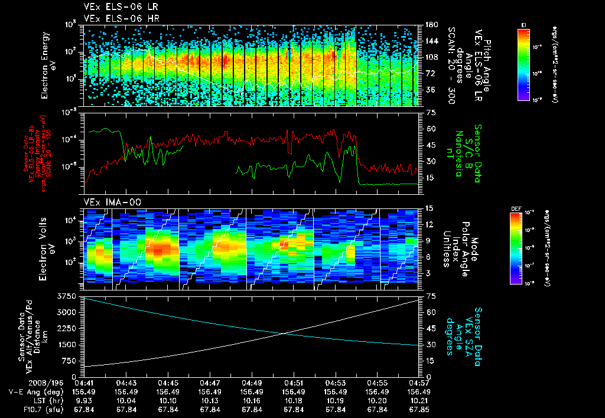Select the 36 degree pitch angle tick
This screenshot has width=605, height=418.
(429, 90)
